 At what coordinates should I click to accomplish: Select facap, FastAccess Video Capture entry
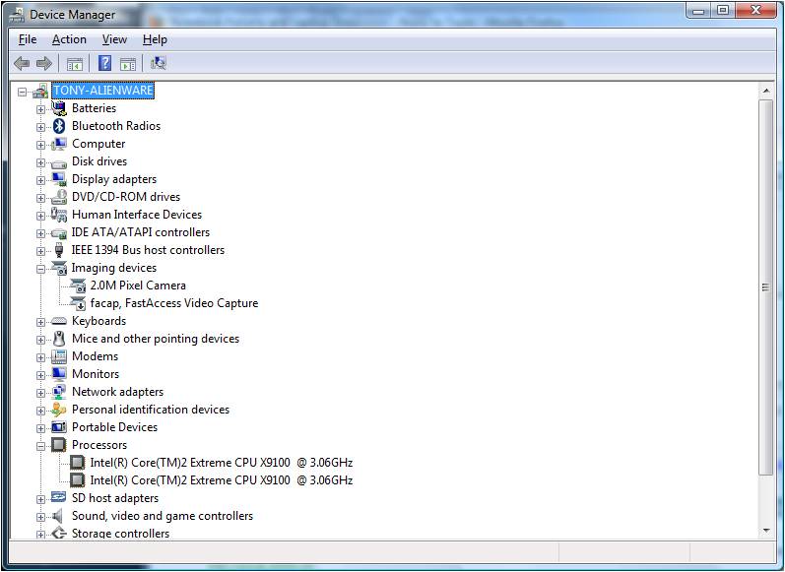[x=174, y=303]
